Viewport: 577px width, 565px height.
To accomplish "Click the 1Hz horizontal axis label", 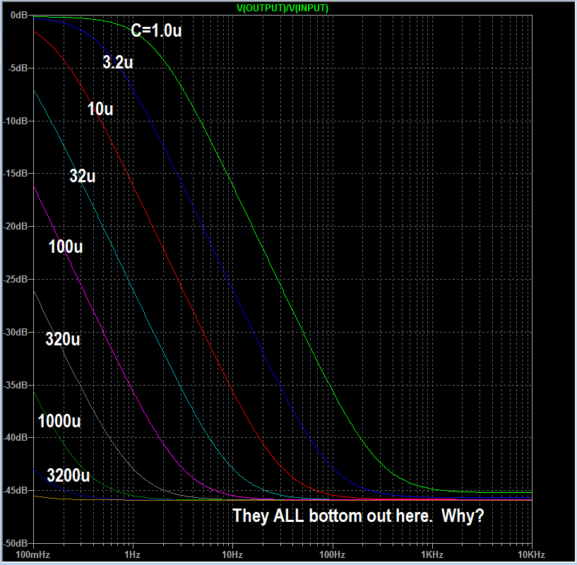I will 133,554.
